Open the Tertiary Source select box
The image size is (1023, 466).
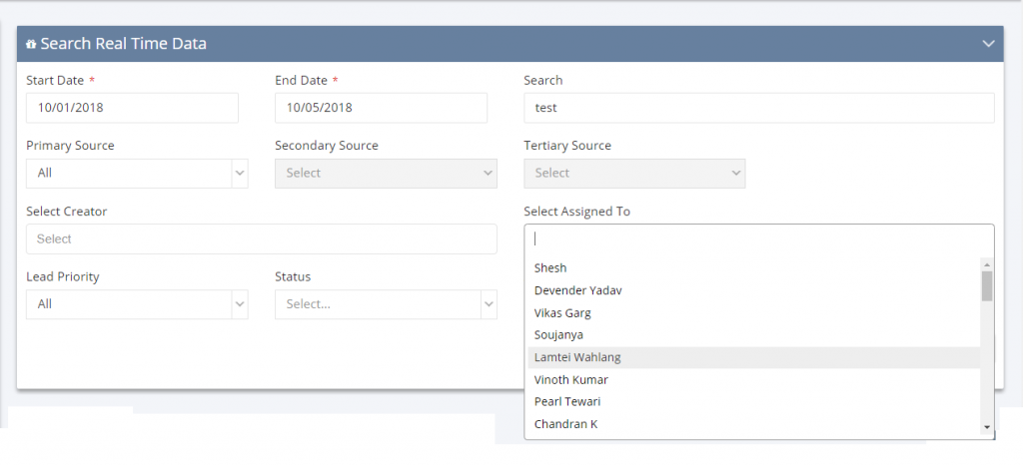pyautogui.click(x=634, y=174)
